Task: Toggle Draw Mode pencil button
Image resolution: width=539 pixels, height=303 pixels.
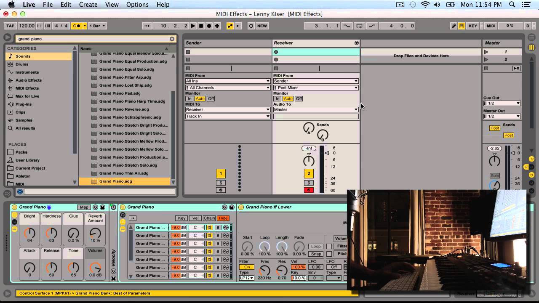Action: point(454,26)
